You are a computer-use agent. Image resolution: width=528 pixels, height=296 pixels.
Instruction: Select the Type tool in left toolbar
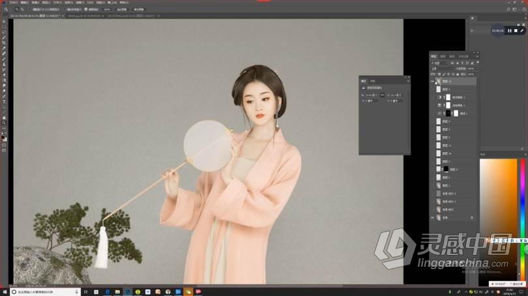pos(4,101)
